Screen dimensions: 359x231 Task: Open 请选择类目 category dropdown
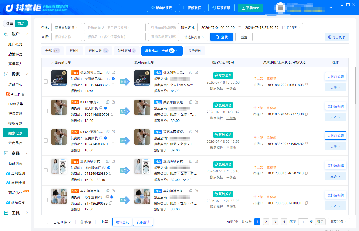click(194, 37)
